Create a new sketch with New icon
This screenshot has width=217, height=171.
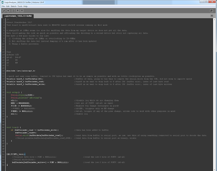14,10
